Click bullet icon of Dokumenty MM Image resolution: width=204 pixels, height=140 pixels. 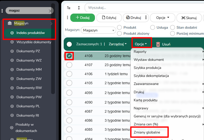[x=12, y=70]
